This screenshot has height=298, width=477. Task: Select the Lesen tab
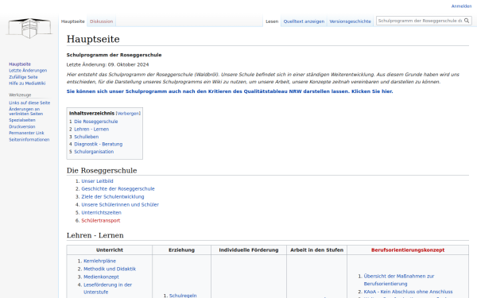tap(272, 21)
